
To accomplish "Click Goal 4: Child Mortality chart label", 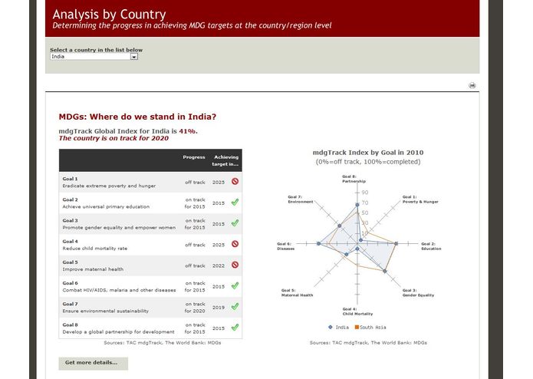I will [357, 311].
